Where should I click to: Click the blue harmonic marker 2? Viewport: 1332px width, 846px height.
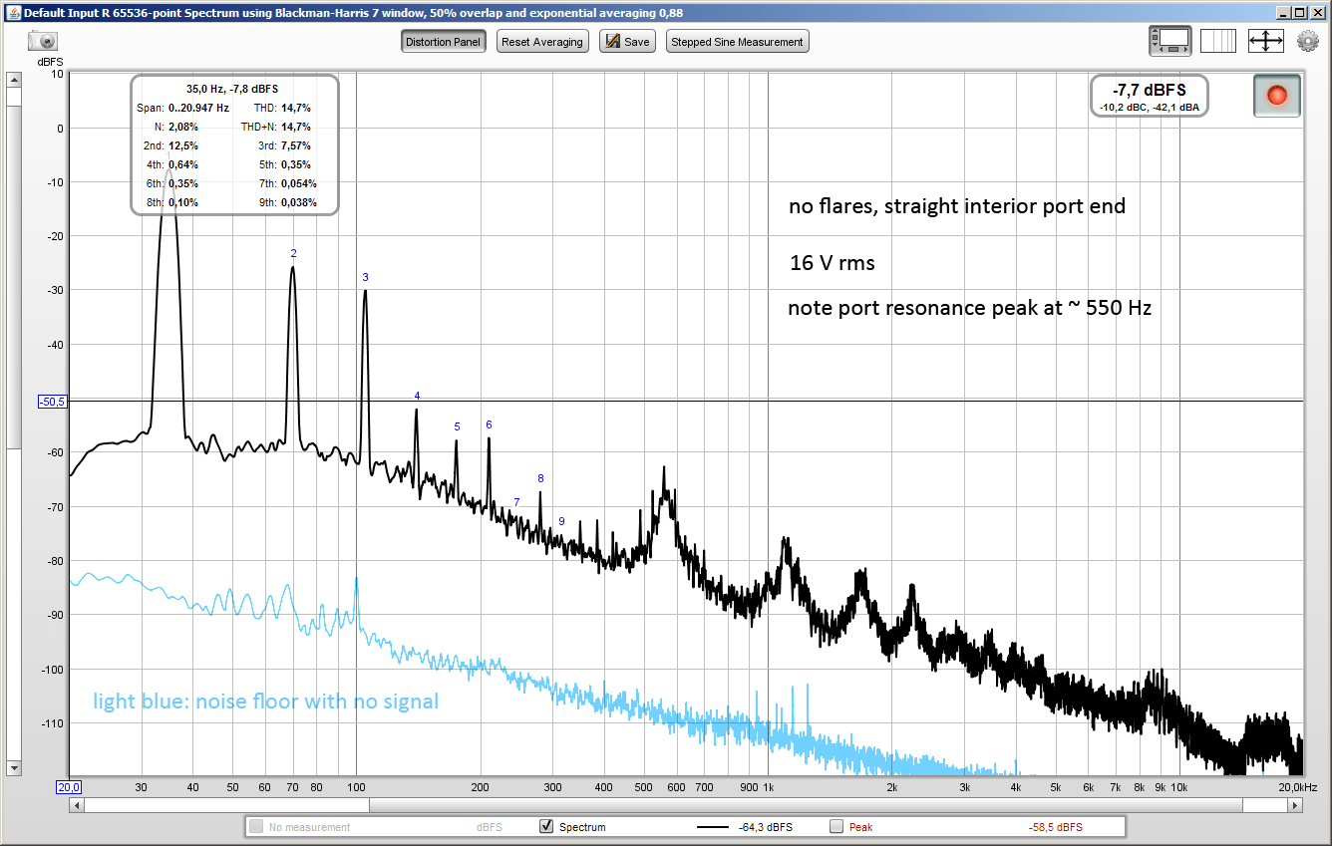point(293,253)
